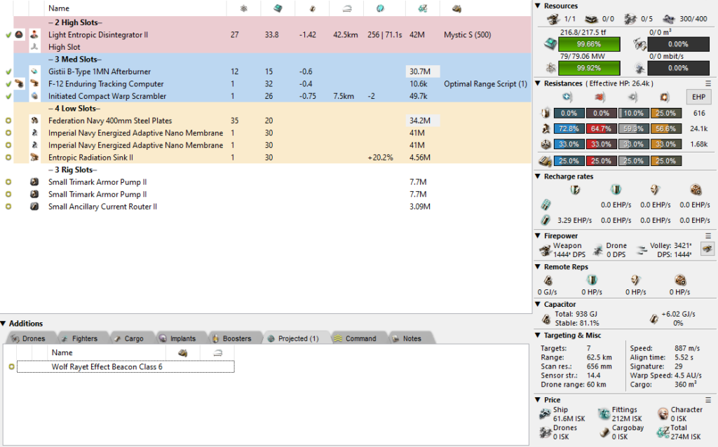Open the Implants tab
Image resolution: width=718 pixels, height=447 pixels.
tap(178, 338)
